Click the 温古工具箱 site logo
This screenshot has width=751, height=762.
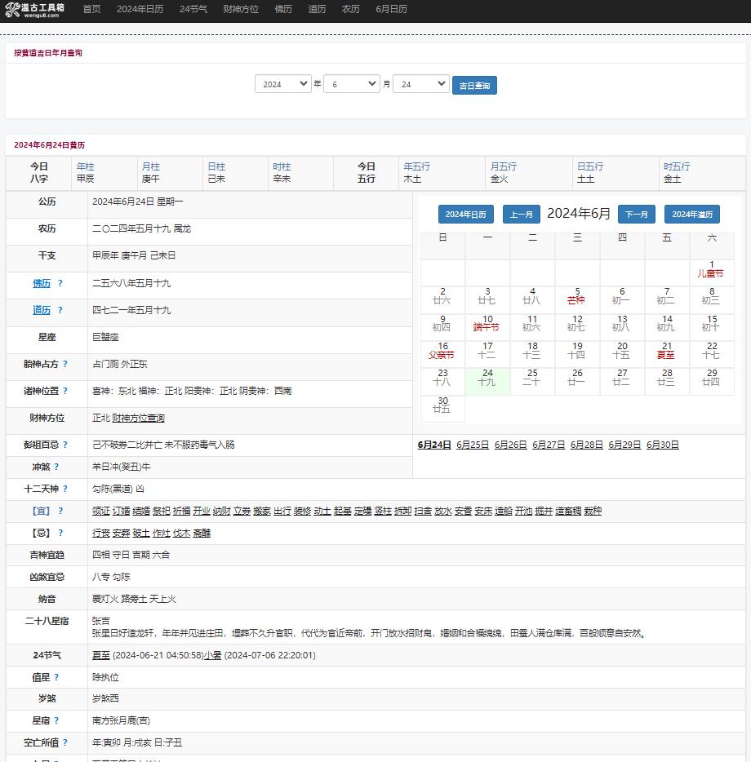(x=35, y=10)
